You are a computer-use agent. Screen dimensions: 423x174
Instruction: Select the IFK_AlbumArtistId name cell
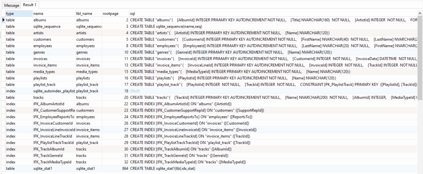(x=54, y=104)
